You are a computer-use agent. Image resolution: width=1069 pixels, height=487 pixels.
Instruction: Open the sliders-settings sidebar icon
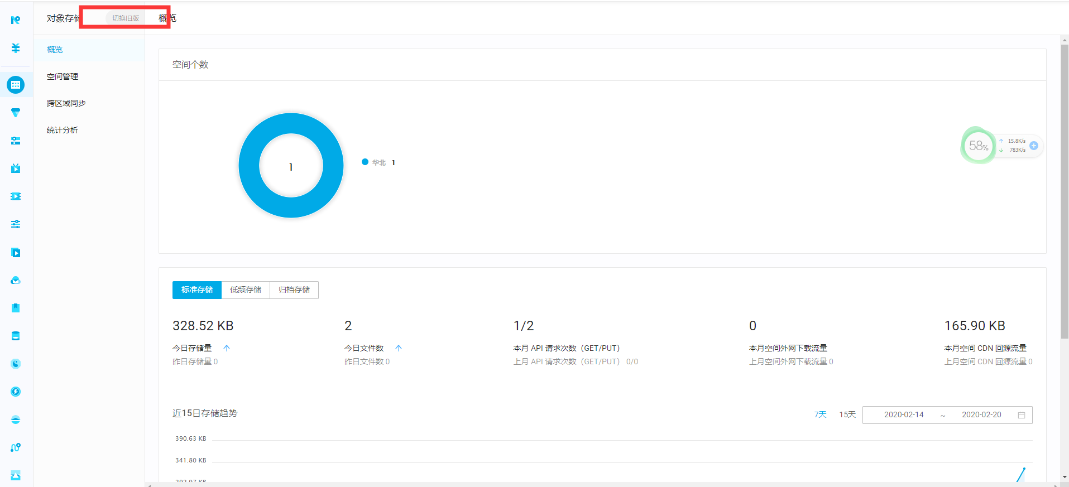point(16,224)
